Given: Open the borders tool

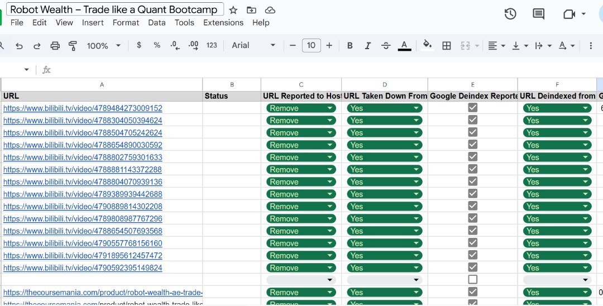Looking at the screenshot, I should (447, 46).
